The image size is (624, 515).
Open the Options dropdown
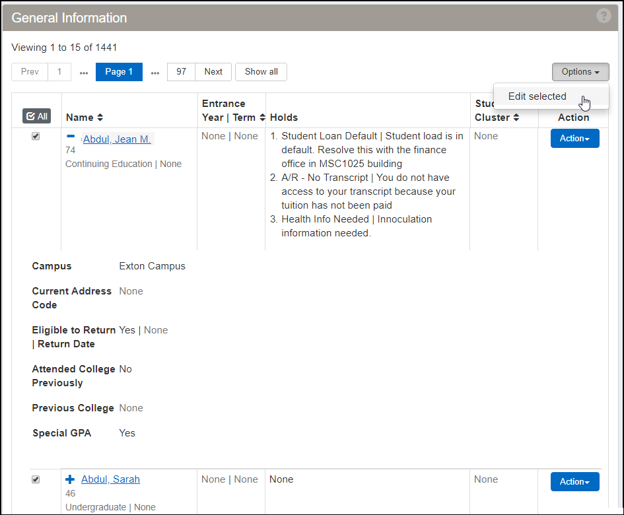[580, 72]
